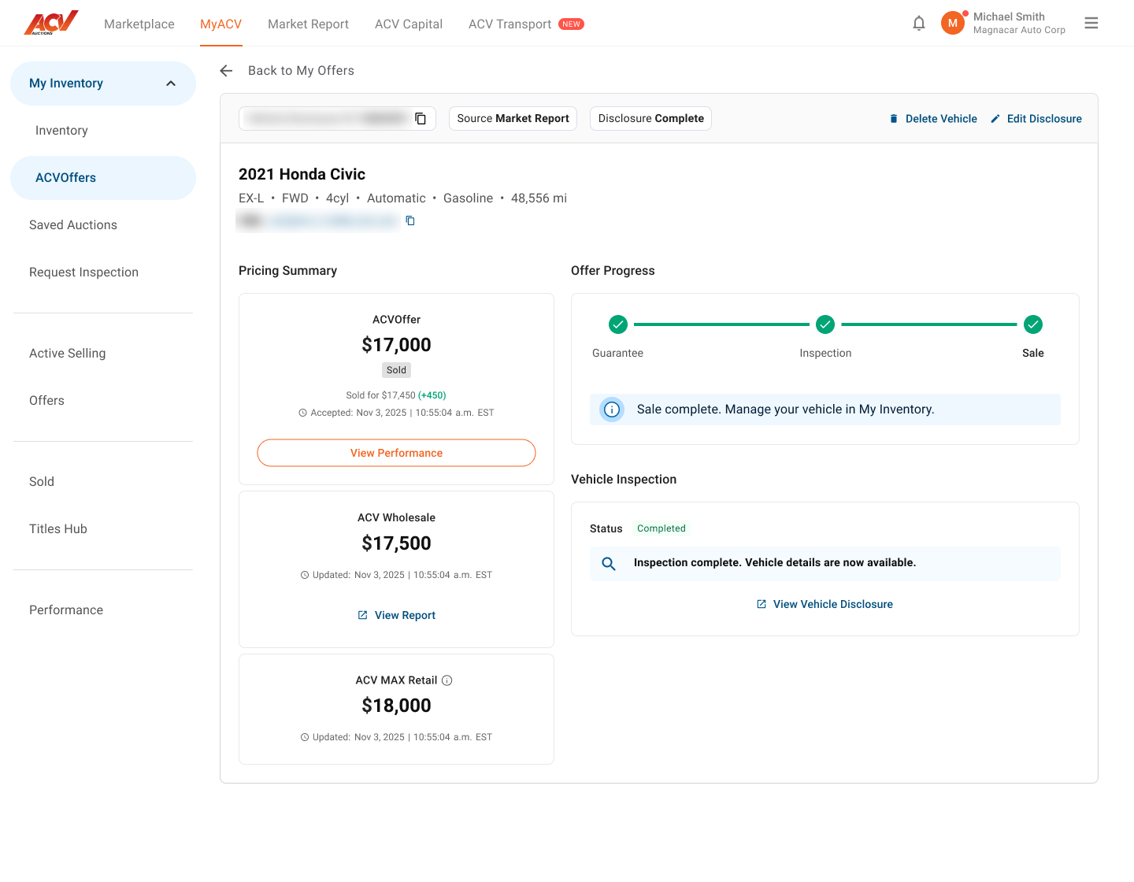
Task: Click the Delete Vehicle trash icon
Action: click(894, 119)
